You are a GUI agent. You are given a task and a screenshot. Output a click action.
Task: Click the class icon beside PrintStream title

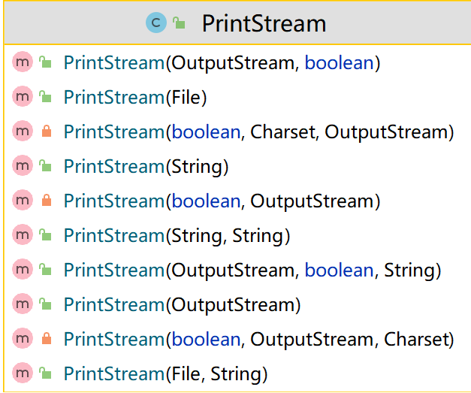pos(156,23)
